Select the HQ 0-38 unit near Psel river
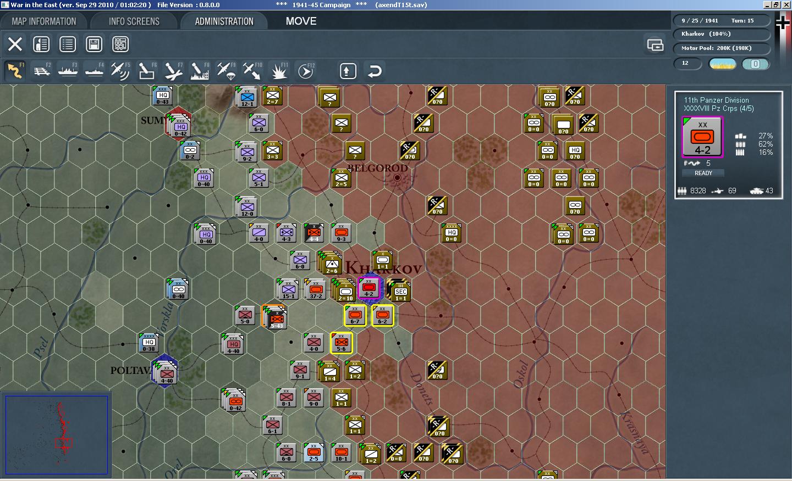Image resolution: width=792 pixels, height=481 pixels. (148, 343)
